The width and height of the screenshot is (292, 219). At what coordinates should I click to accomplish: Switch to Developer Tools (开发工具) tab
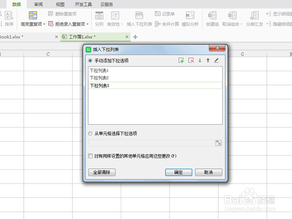(x=84, y=4)
